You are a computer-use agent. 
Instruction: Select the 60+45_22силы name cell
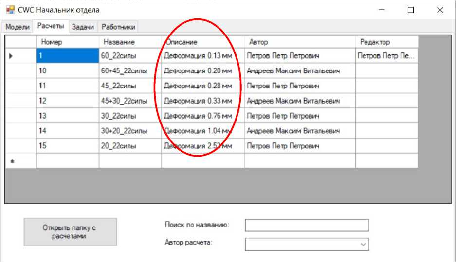pos(130,70)
